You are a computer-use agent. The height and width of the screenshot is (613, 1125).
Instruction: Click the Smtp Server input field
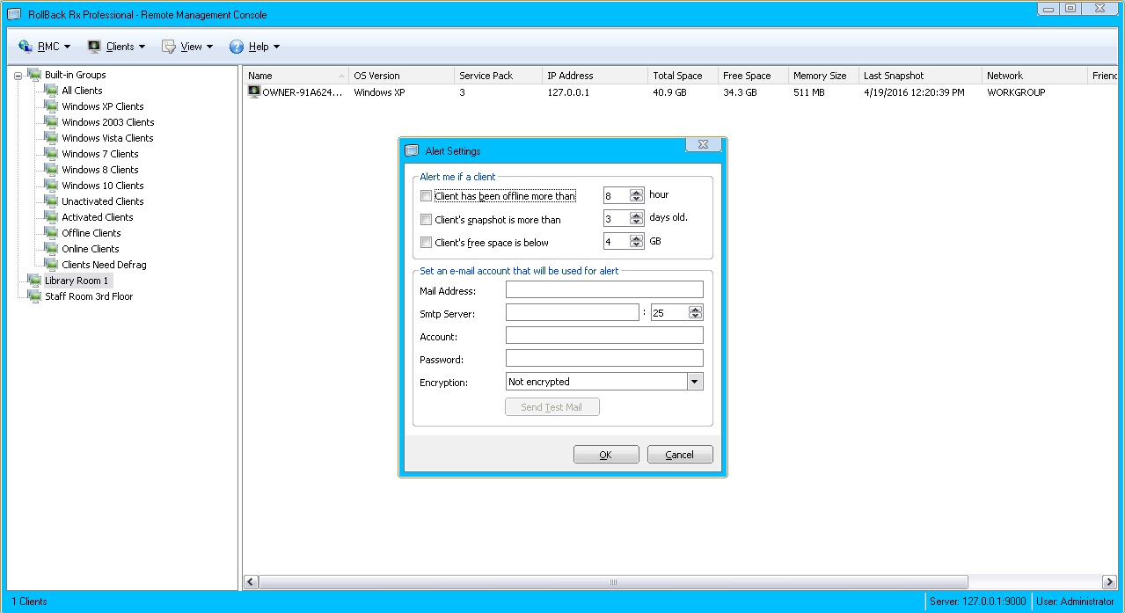(573, 312)
